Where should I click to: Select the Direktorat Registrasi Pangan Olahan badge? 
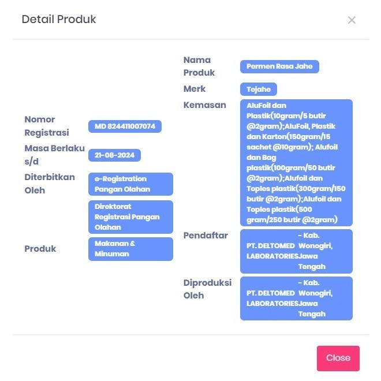(130, 217)
